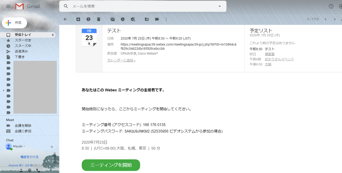Click the Gmail logo

[28, 6]
